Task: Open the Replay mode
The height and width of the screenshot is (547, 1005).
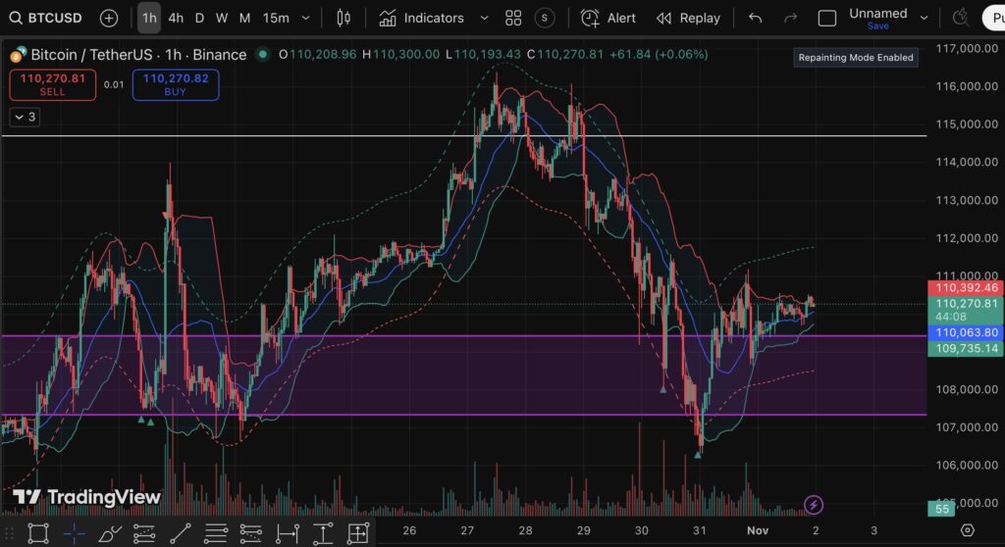Action: click(x=688, y=18)
